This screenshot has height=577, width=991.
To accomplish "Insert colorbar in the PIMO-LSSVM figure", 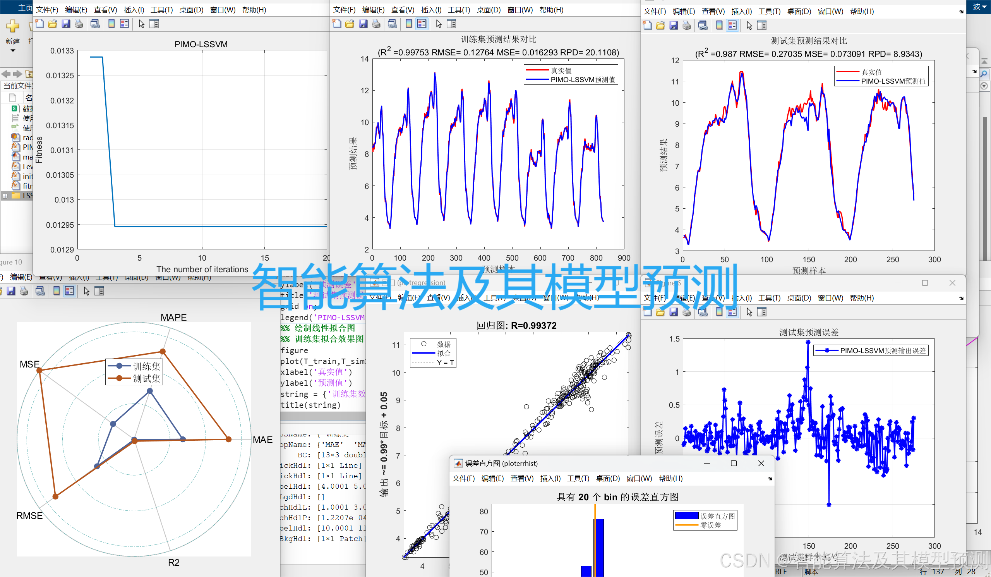I will (x=112, y=24).
